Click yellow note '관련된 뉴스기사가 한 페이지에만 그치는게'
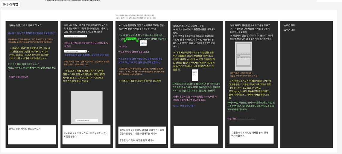 [x=250, y=90]
